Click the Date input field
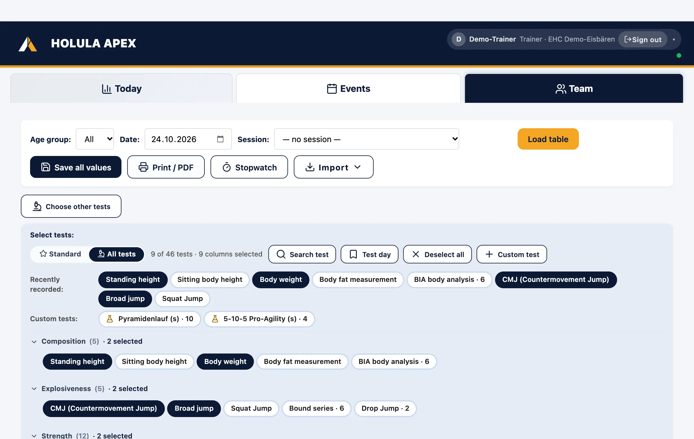 point(188,139)
